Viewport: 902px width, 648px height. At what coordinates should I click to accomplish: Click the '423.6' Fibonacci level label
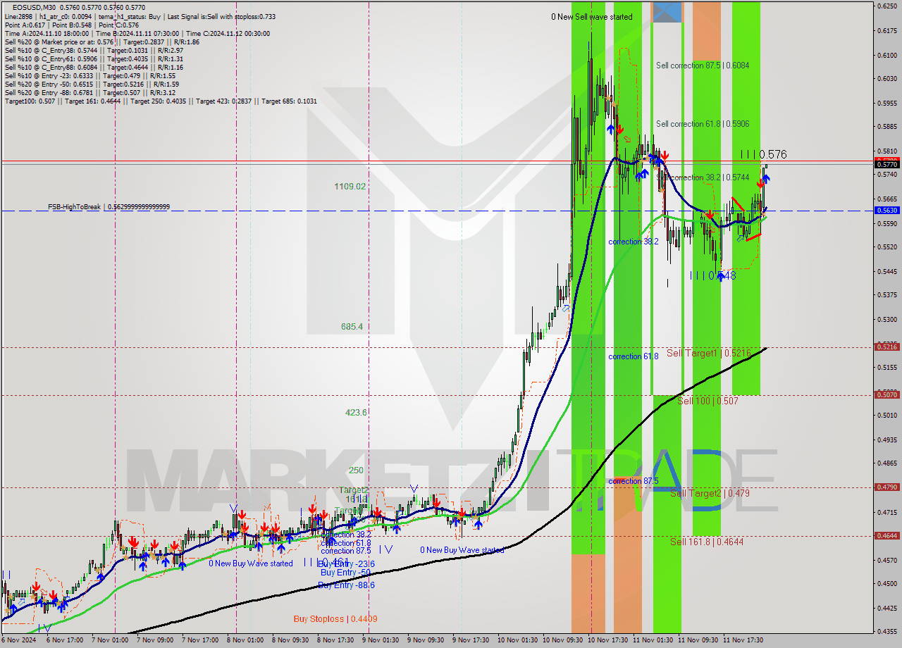pos(356,413)
